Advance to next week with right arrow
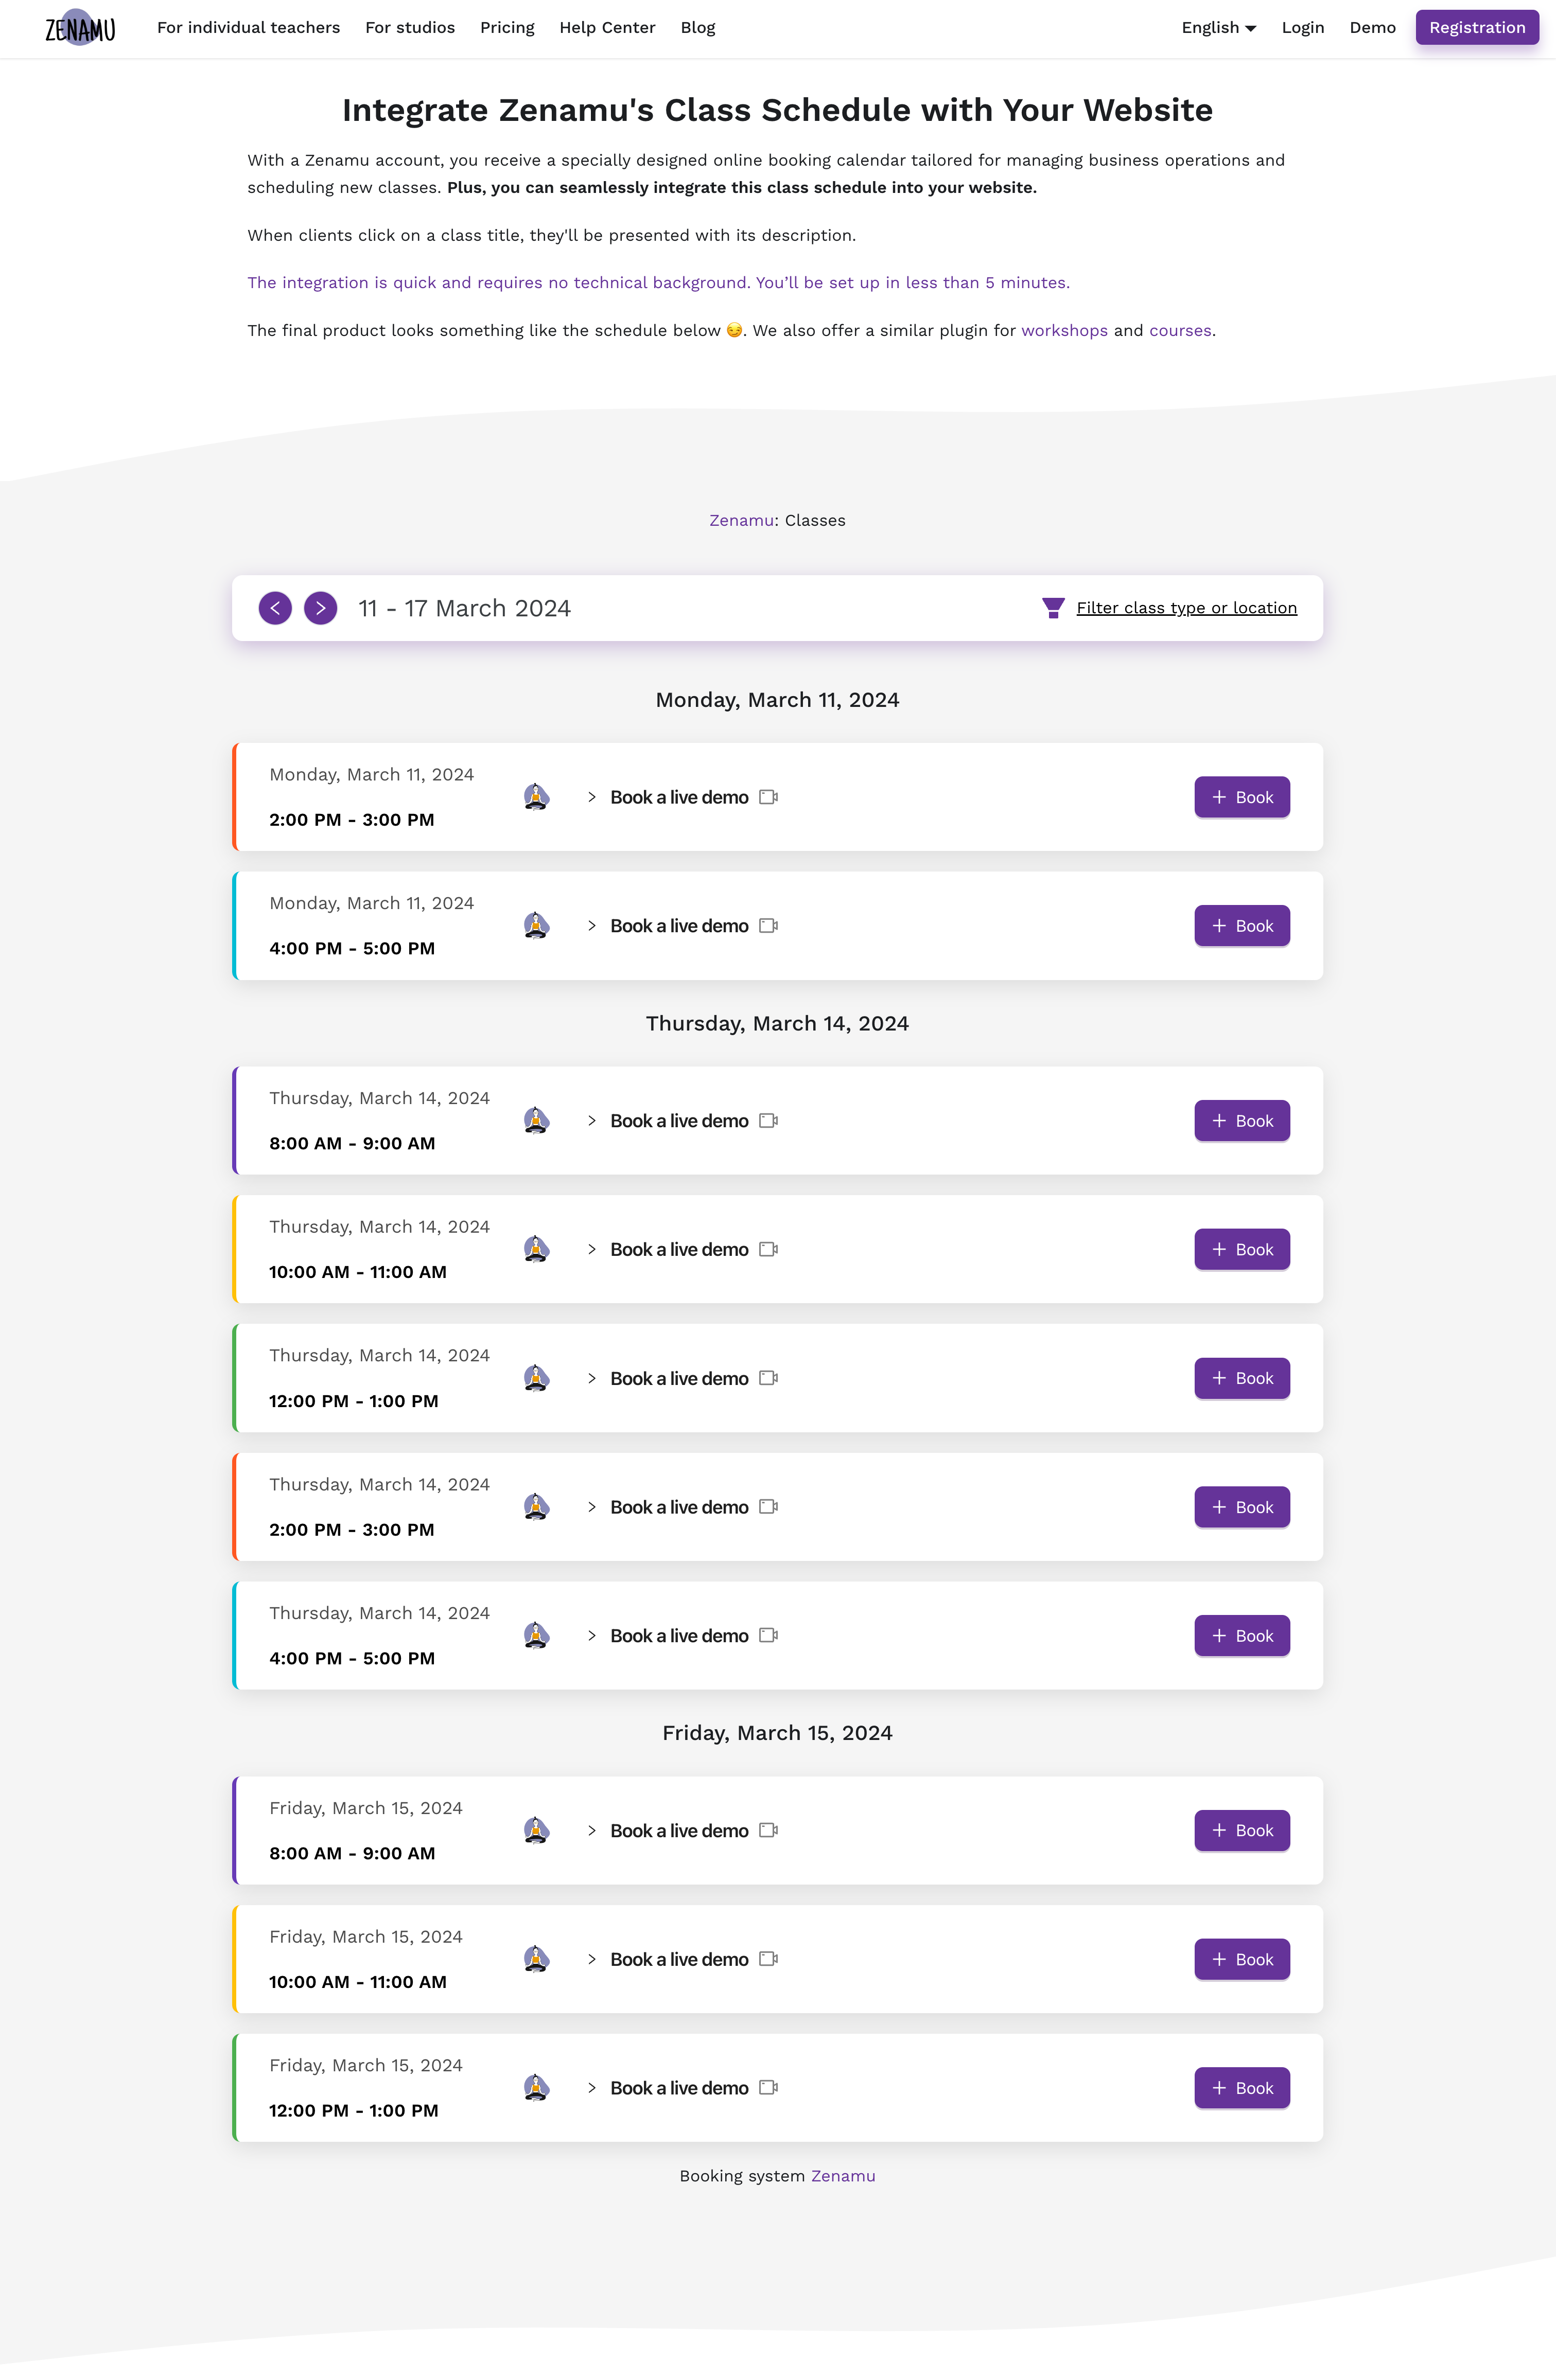This screenshot has width=1556, height=2380. tap(320, 608)
